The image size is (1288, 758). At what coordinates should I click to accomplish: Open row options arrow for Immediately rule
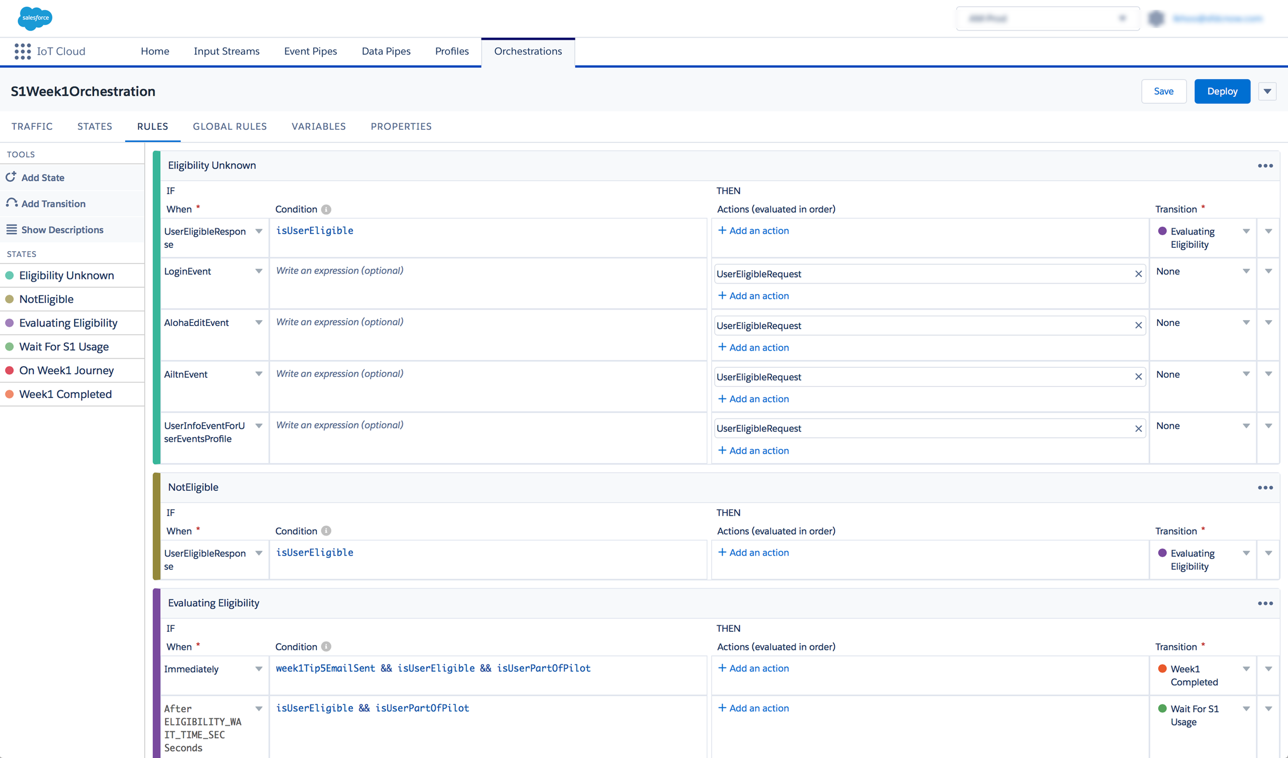(1268, 669)
